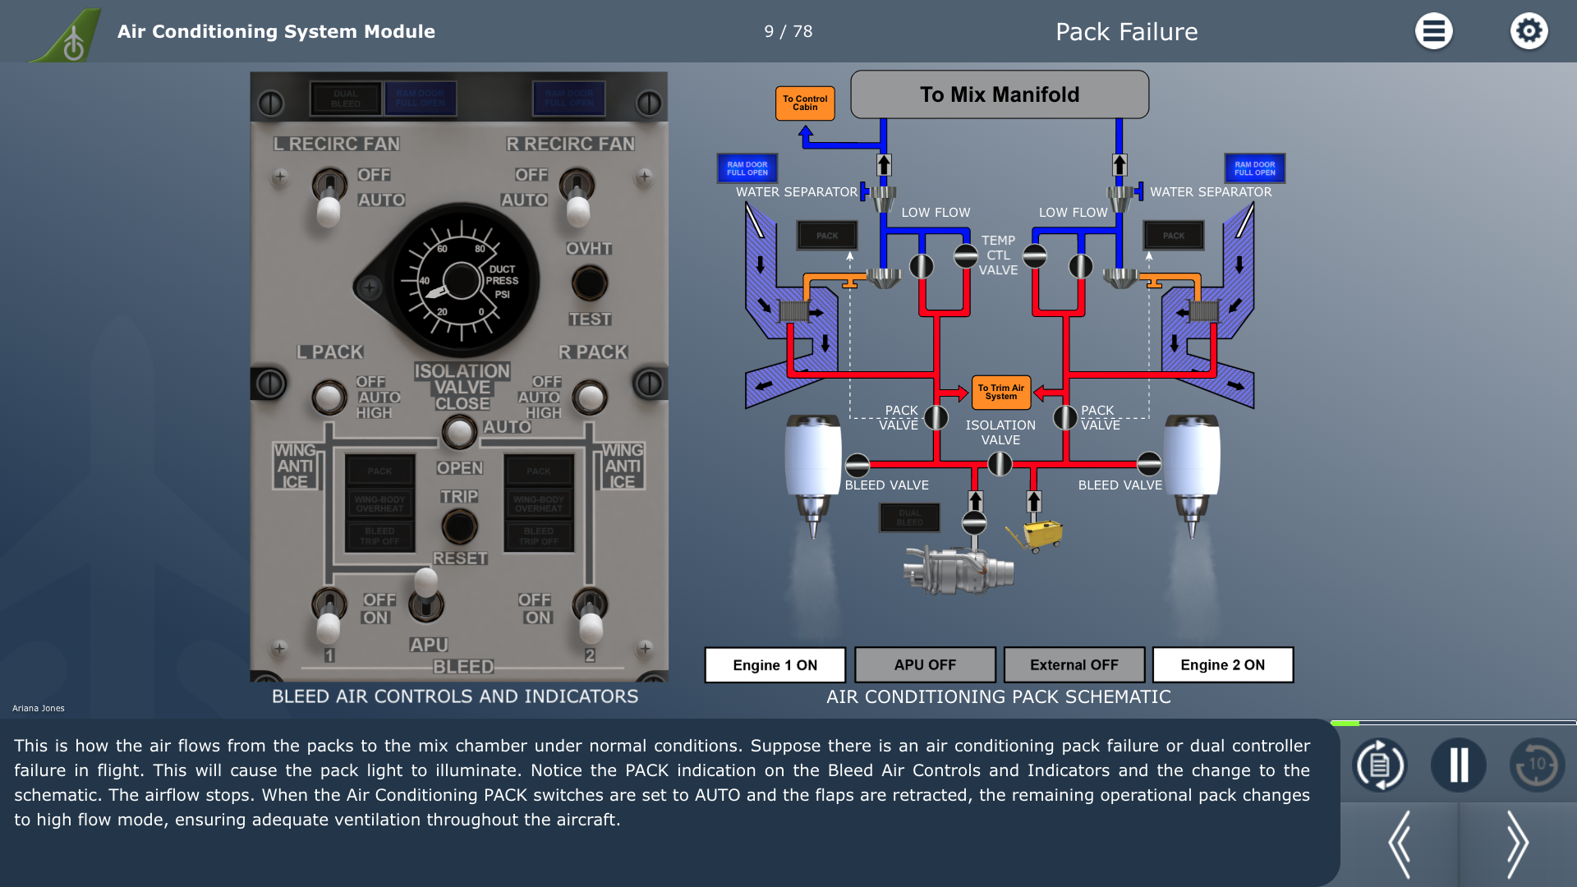Toggle Engine 1 bleed switch
The width and height of the screenshot is (1577, 887).
pyautogui.click(x=329, y=616)
